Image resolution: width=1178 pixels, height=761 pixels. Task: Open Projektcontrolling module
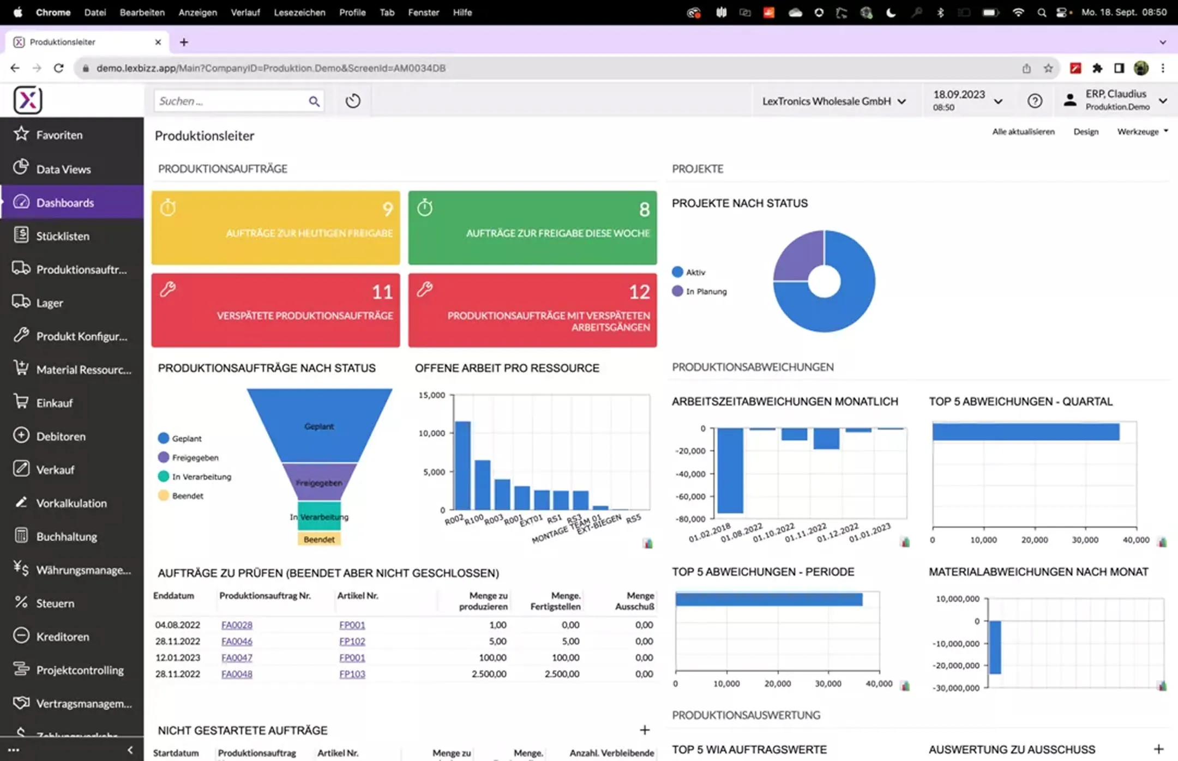tap(72, 669)
